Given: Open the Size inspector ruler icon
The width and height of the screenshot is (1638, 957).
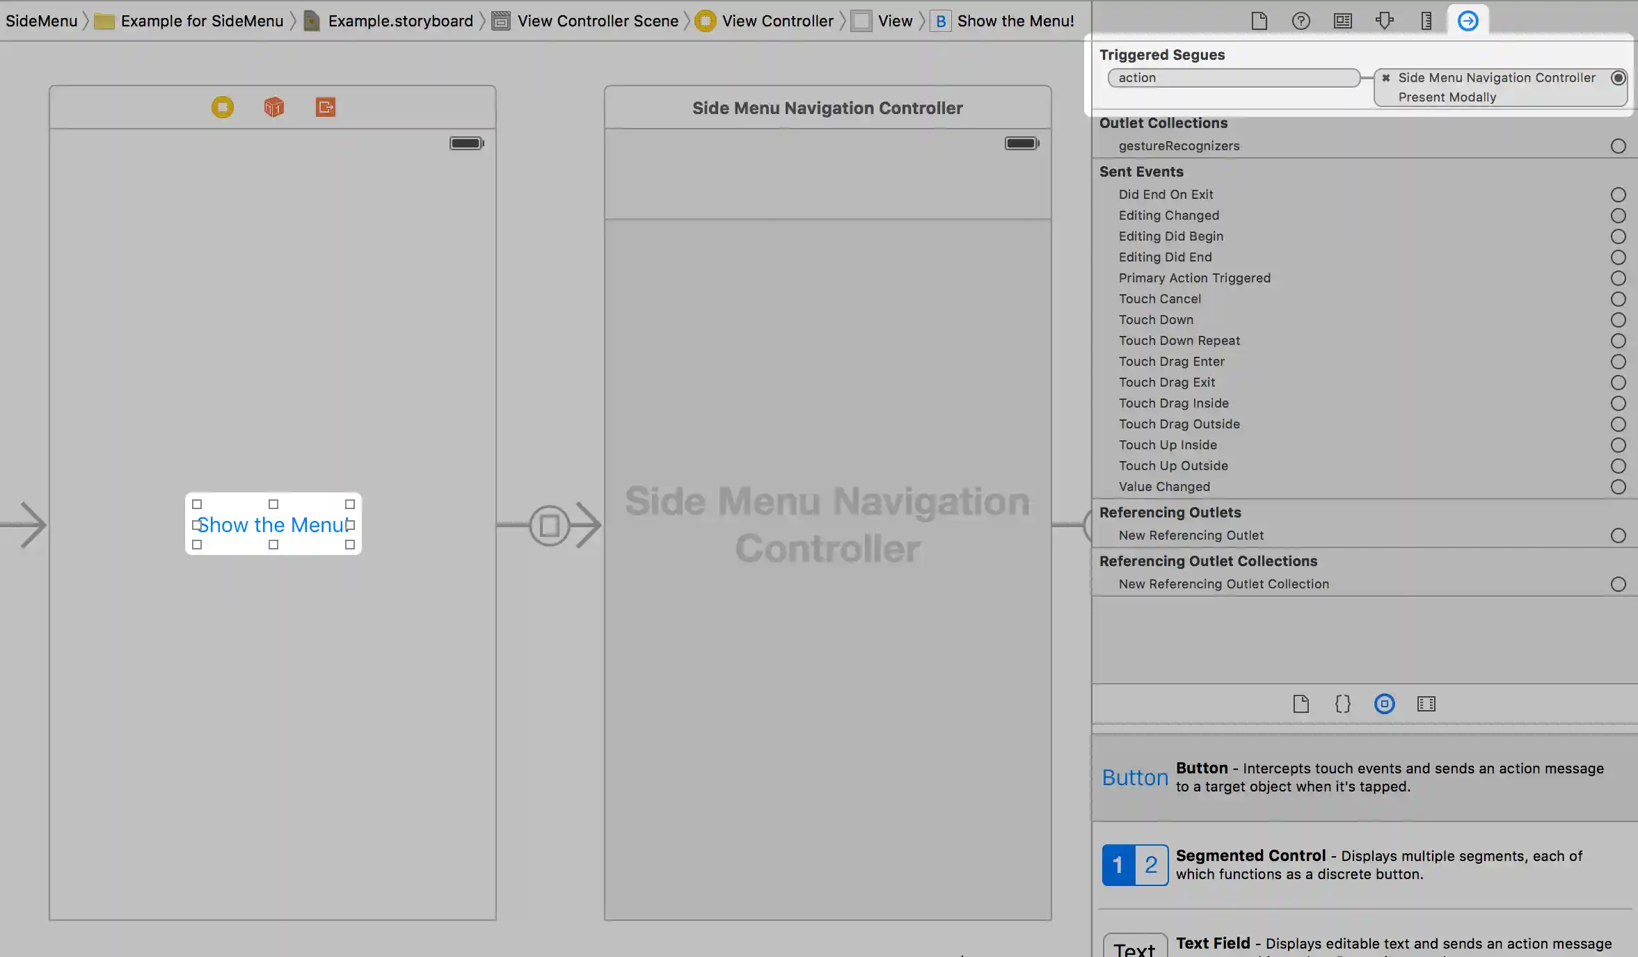Looking at the screenshot, I should (x=1426, y=21).
